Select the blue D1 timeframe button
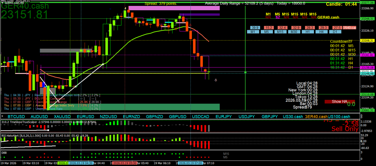The width and height of the screenshot is (376, 166). click(335, 32)
